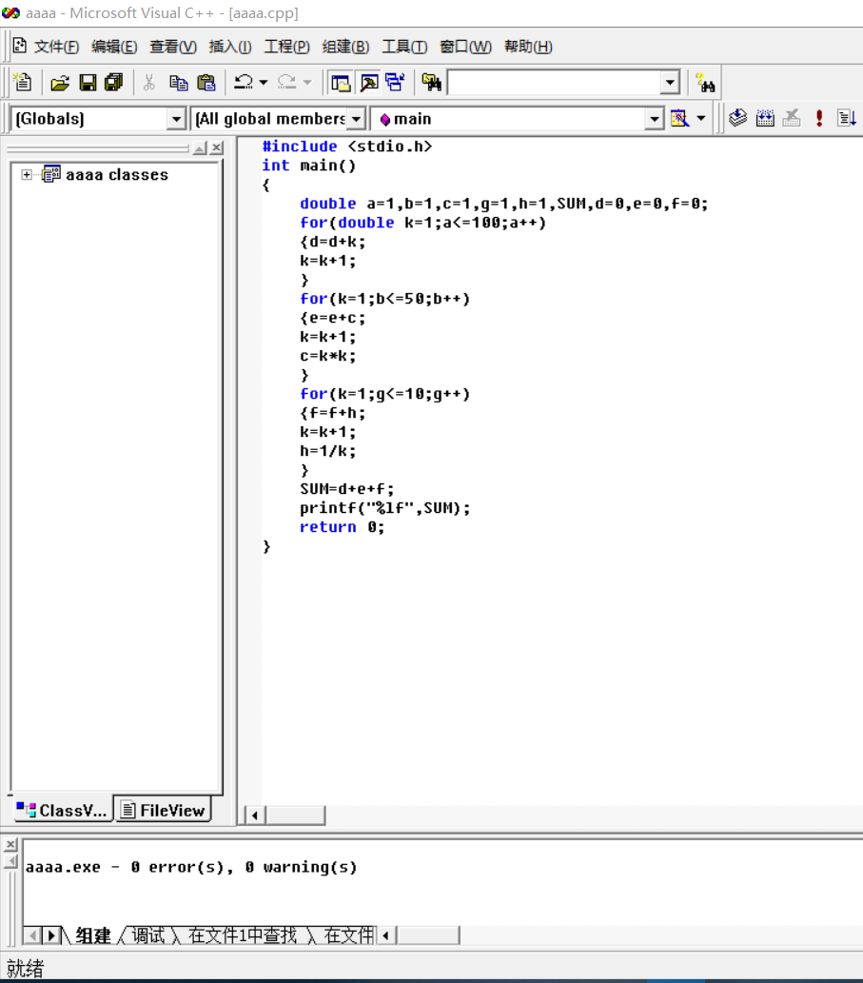Click the Paste clipboard icon
863x983 pixels.
[206, 83]
